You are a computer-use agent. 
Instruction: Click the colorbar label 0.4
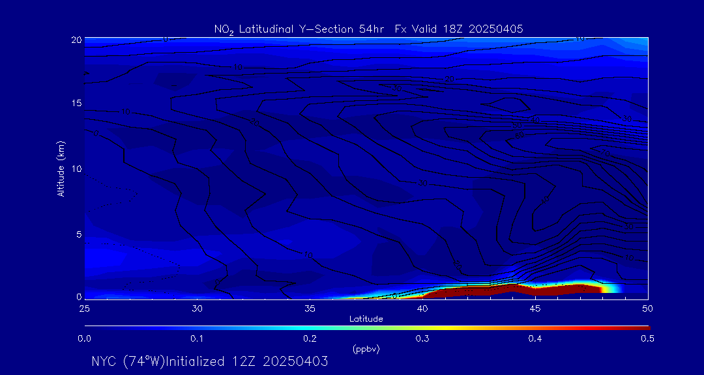535,339
